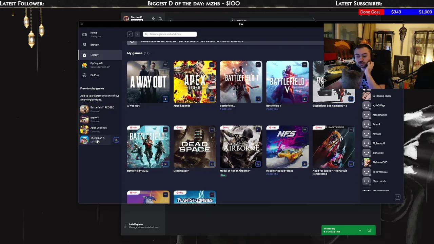
Task: Select friend 91_Raging_Bulls in friends list
Action: click(x=381, y=96)
